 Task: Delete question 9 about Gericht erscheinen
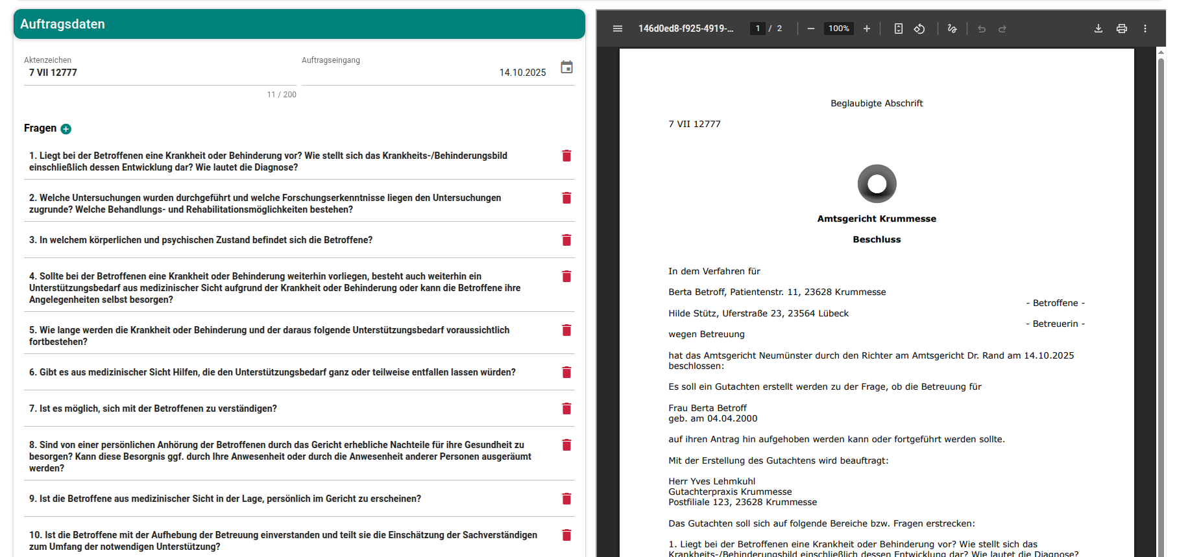click(566, 499)
